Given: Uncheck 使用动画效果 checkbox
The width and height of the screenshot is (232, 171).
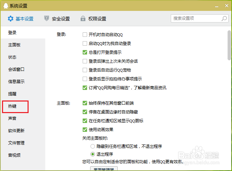Looking at the screenshot, I should 85,130.
